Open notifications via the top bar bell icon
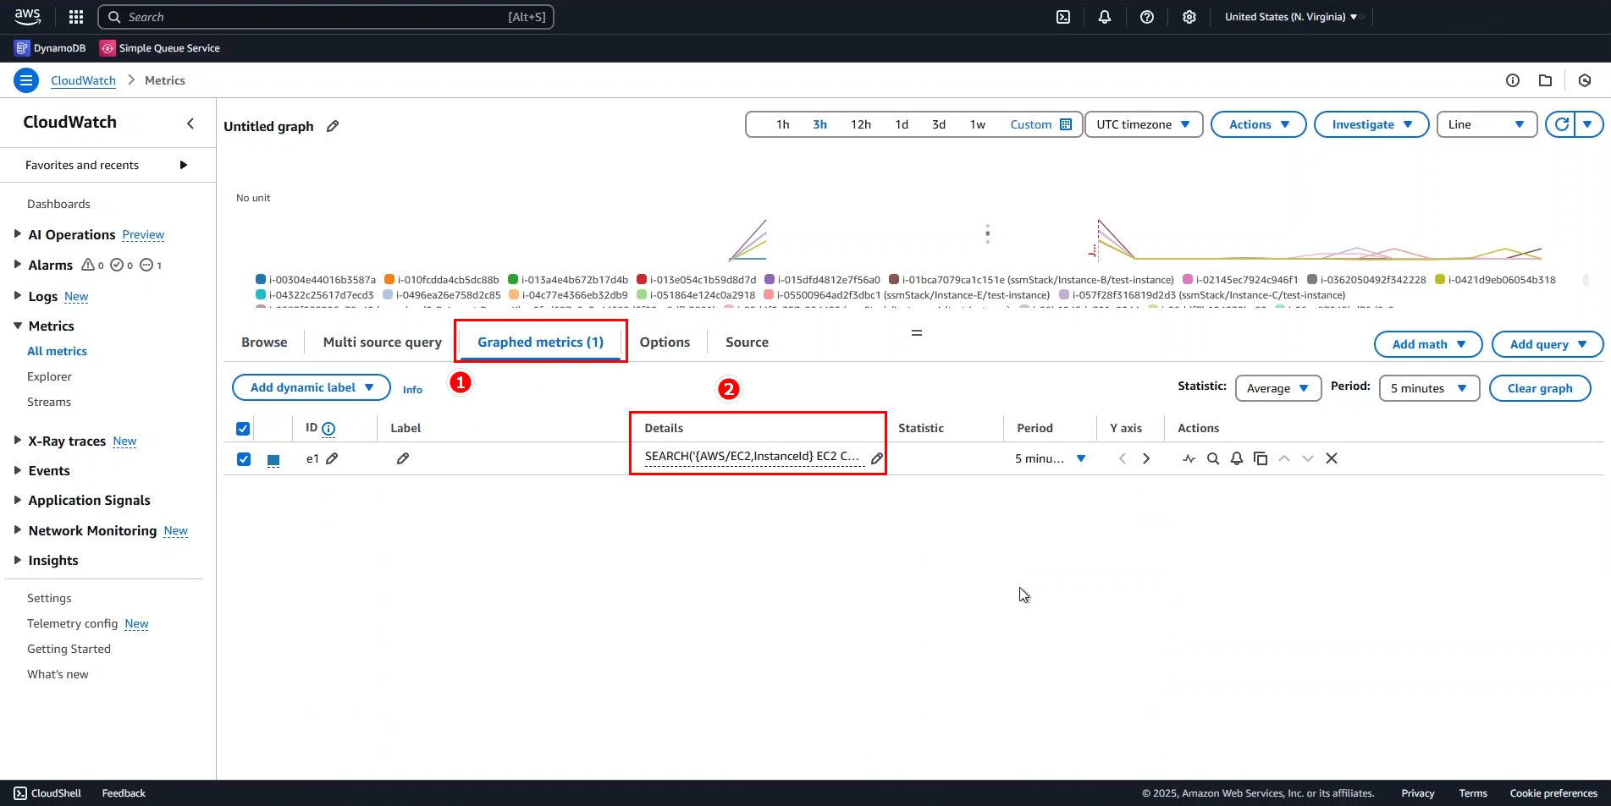 pyautogui.click(x=1105, y=17)
